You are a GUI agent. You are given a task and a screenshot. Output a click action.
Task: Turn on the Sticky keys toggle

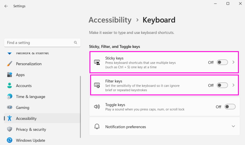tap(222, 63)
